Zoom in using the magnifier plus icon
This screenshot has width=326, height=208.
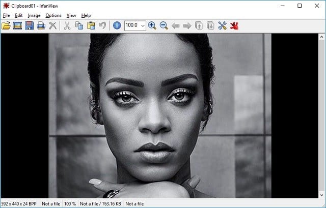pyautogui.click(x=152, y=25)
